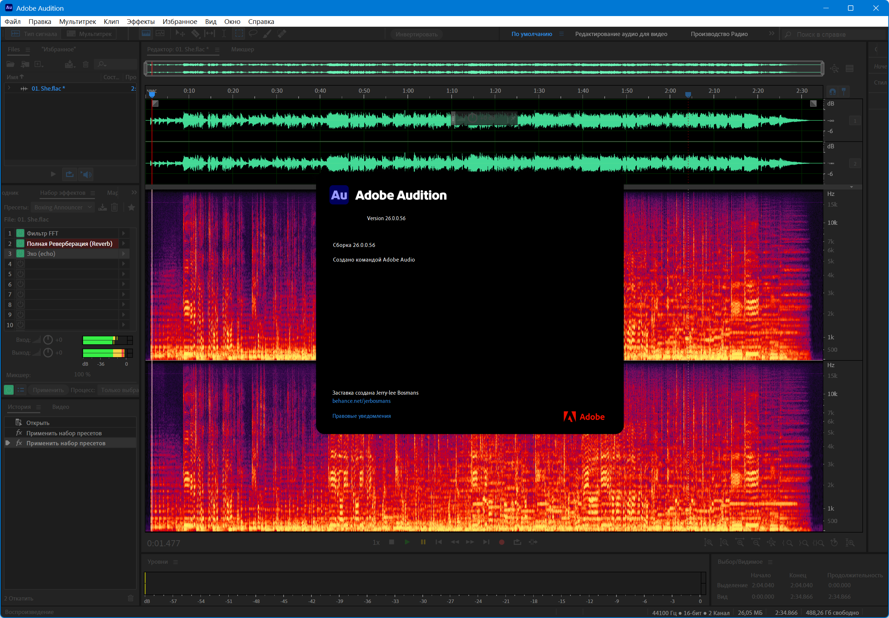Viewport: 889px width, 618px height.
Task: Select the Paintbrush selection tool
Action: click(x=267, y=34)
